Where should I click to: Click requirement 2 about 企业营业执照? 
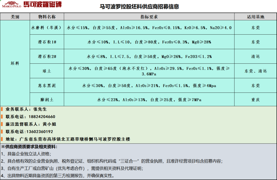[112, 161]
